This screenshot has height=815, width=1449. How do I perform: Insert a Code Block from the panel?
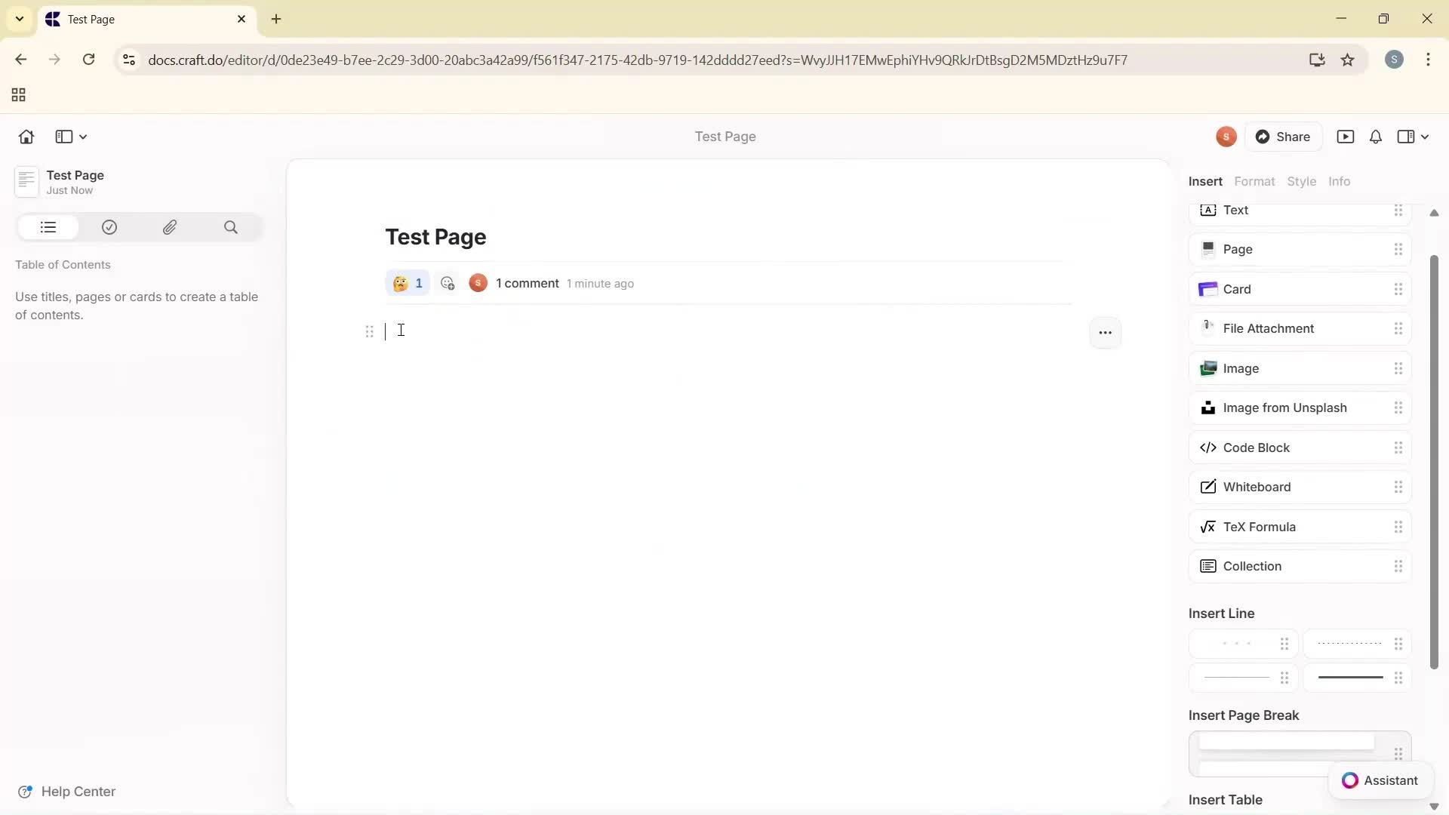click(x=1256, y=447)
